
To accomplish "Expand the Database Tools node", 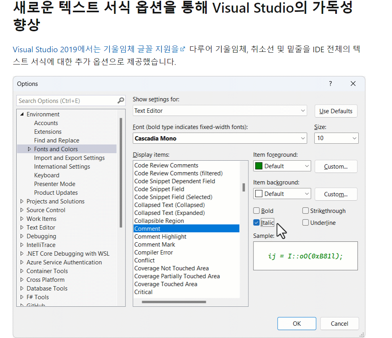I will tap(22, 289).
